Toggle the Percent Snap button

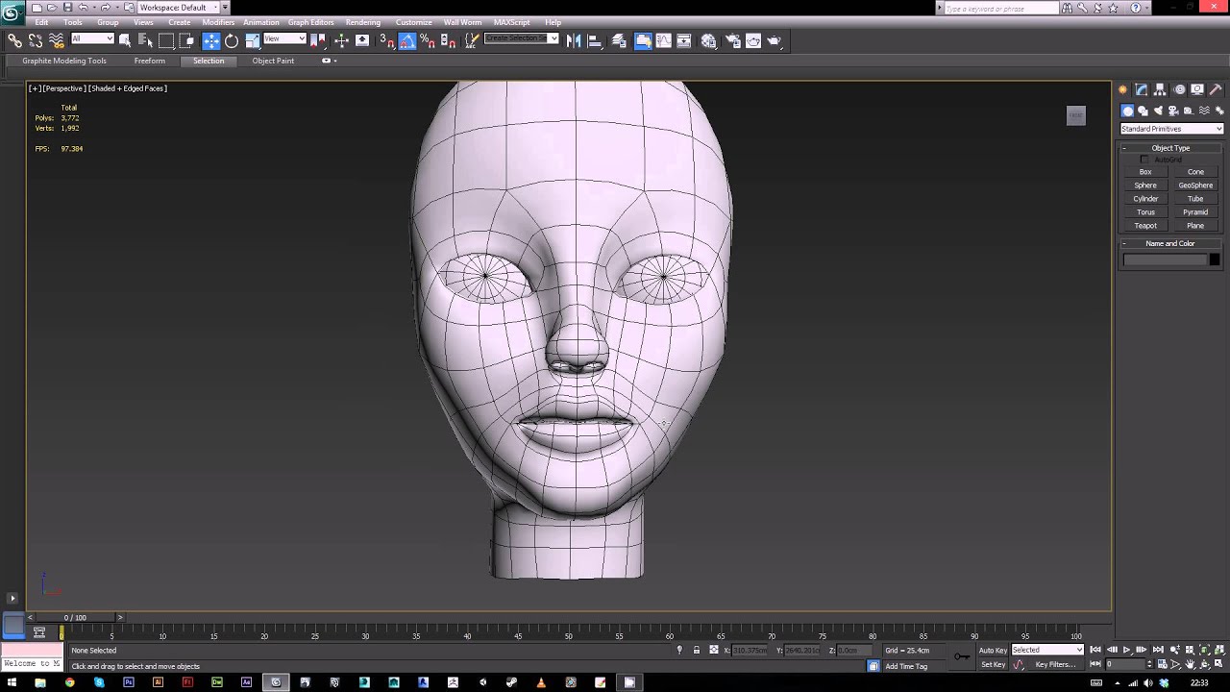click(428, 40)
